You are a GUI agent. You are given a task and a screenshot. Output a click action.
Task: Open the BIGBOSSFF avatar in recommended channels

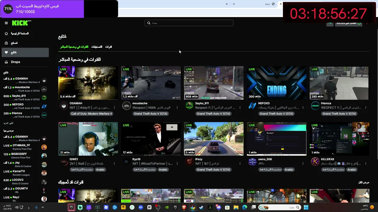(x=44, y=156)
